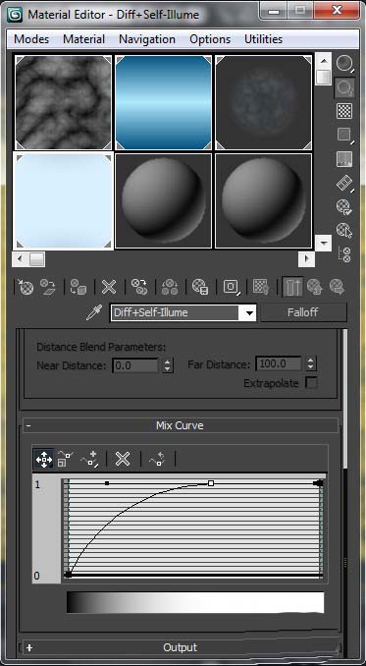Screen dimensions: 366x666
Task: Enable the Extrapolate checkbox
Action: 311,383
